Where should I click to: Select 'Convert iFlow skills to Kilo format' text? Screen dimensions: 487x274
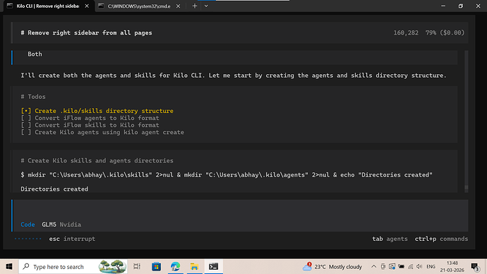(97, 125)
